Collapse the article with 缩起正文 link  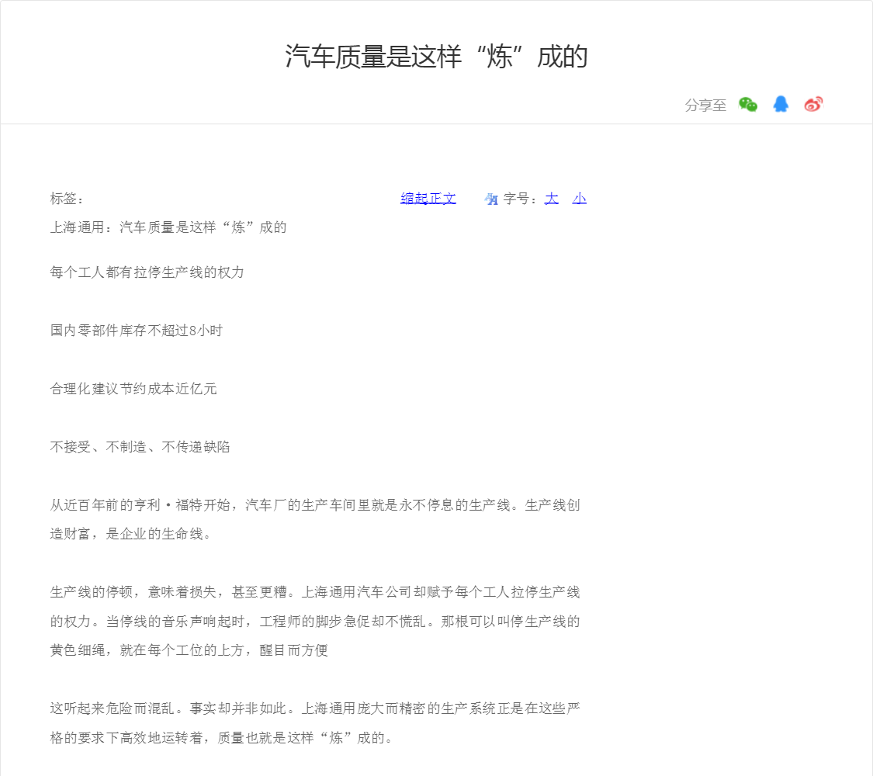(428, 198)
